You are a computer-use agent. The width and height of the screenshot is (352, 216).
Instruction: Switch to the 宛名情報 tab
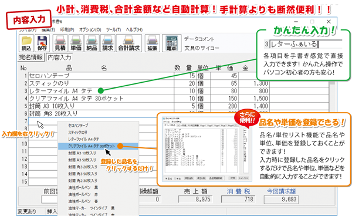[31, 58]
